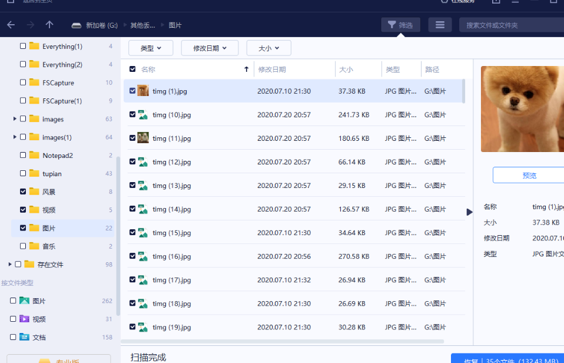Click the 文档 file type icon
Screen dimensions: 564x363
point(24,337)
